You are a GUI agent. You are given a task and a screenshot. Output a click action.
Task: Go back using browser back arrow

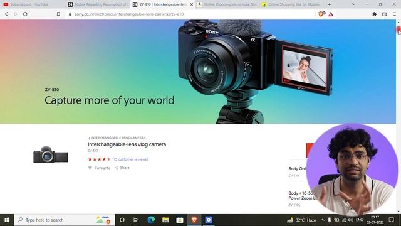click(7, 14)
